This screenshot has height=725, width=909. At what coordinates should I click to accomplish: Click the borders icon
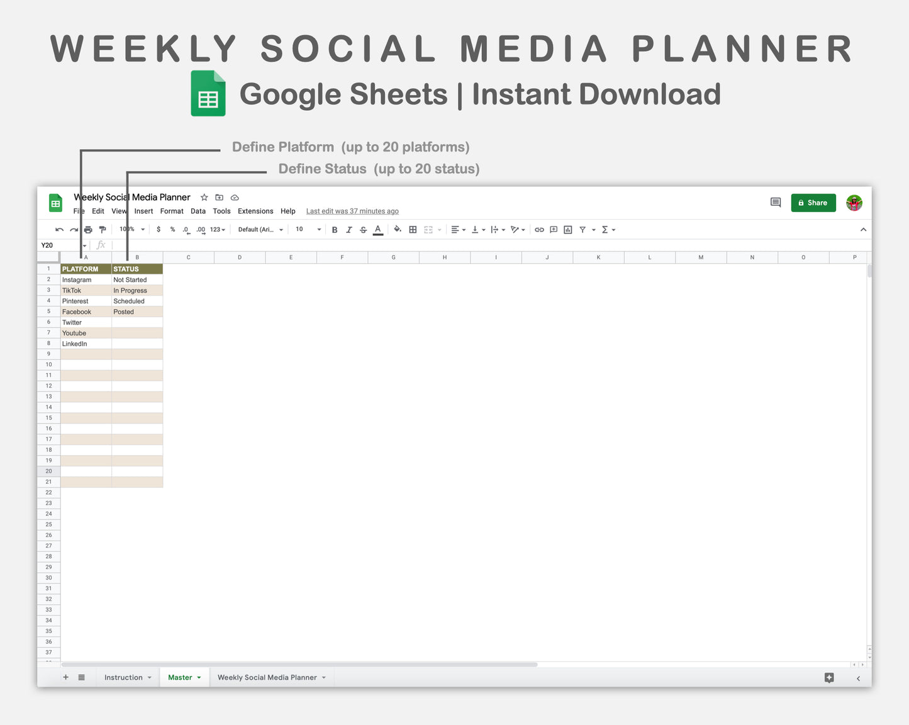coord(412,229)
